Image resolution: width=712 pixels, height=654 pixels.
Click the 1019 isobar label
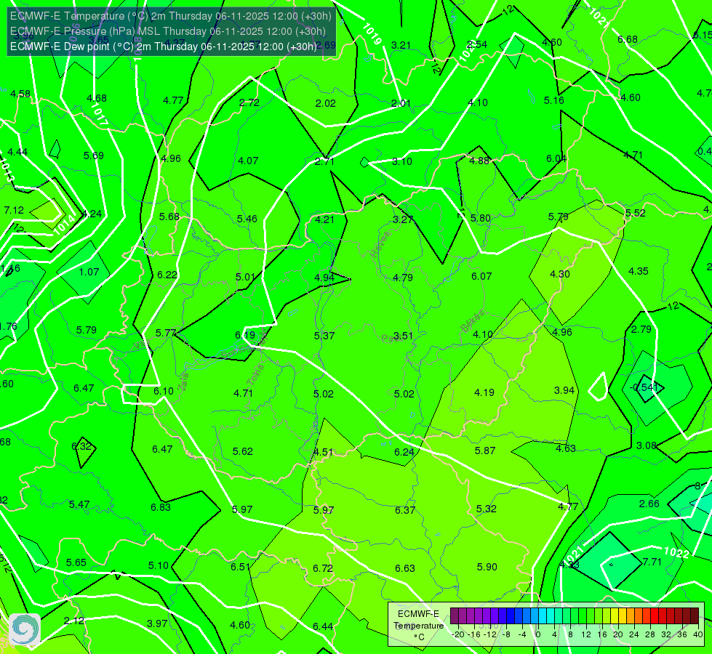372,34
